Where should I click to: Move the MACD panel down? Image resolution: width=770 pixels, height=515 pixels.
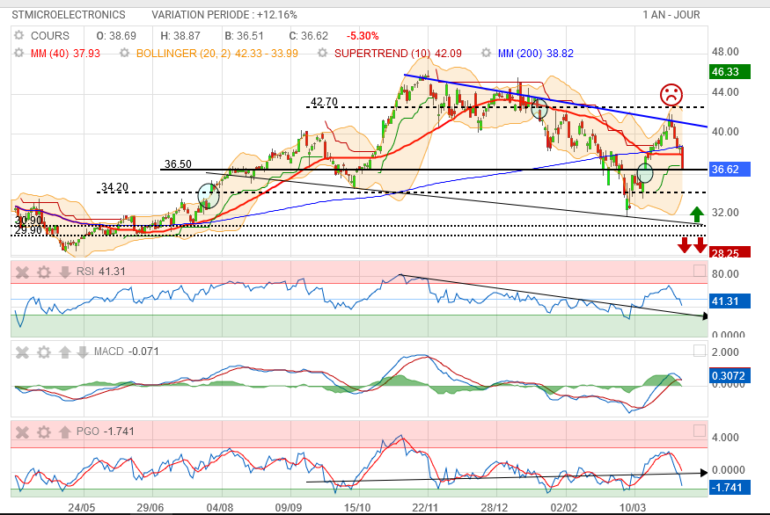coord(83,352)
